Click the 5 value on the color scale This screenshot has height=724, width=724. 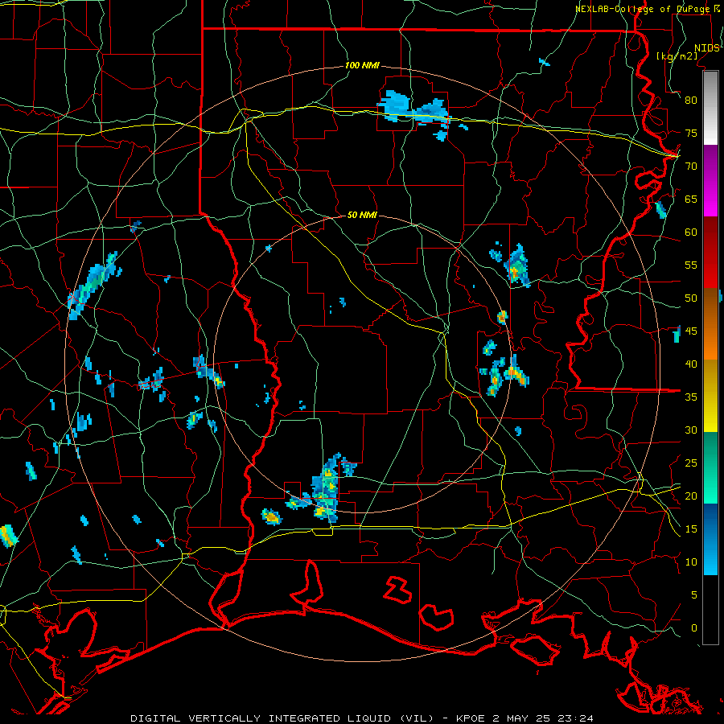coord(694,594)
